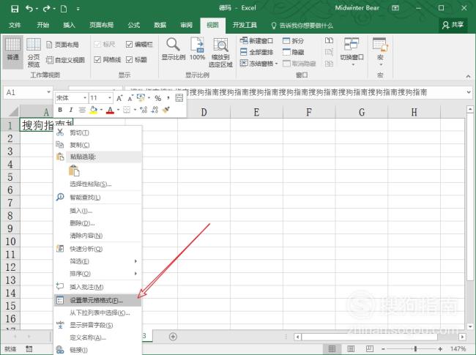This screenshot has width=476, height=355.
Task: Click the zoom slider handle in status bar
Action: pos(415,349)
